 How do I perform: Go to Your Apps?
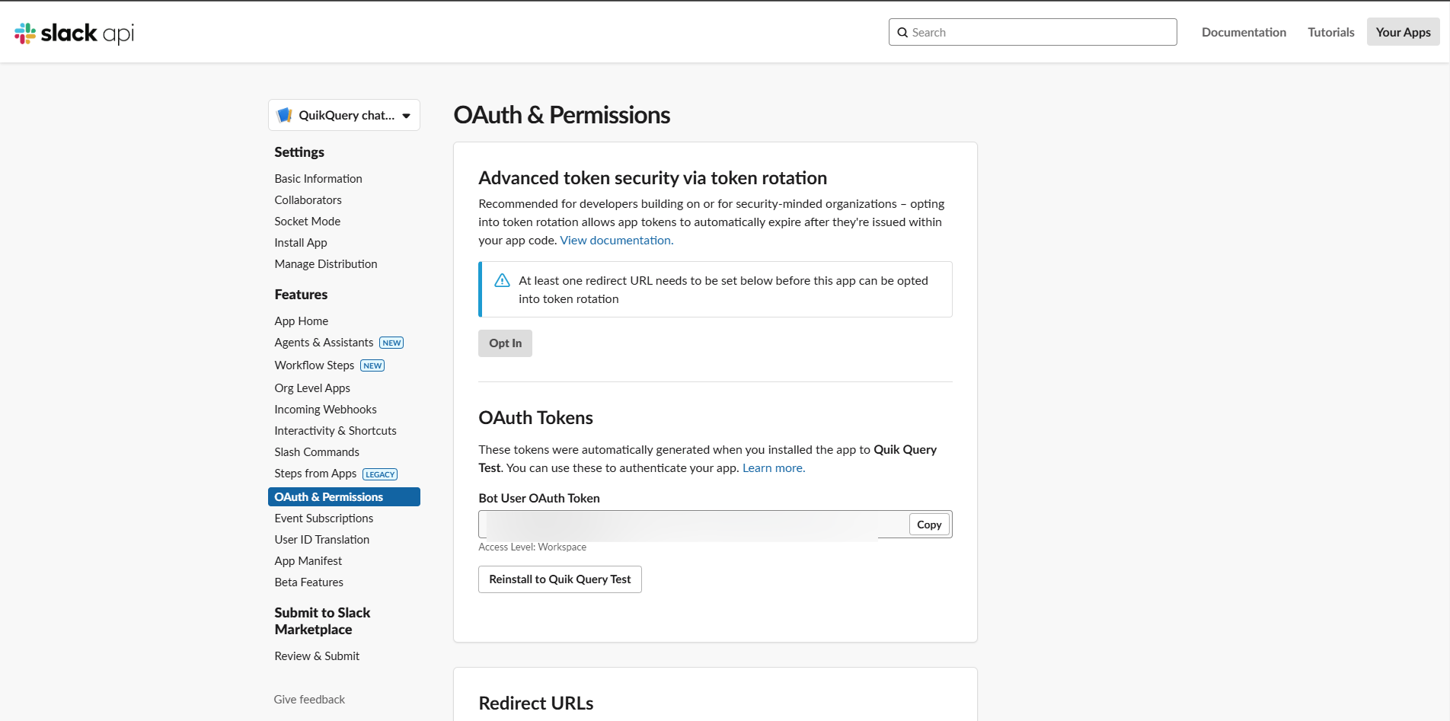coord(1403,32)
